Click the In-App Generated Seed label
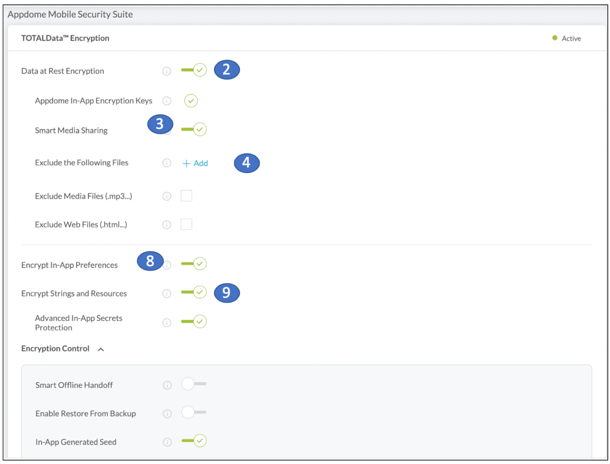This screenshot has width=610, height=464. 76,442
